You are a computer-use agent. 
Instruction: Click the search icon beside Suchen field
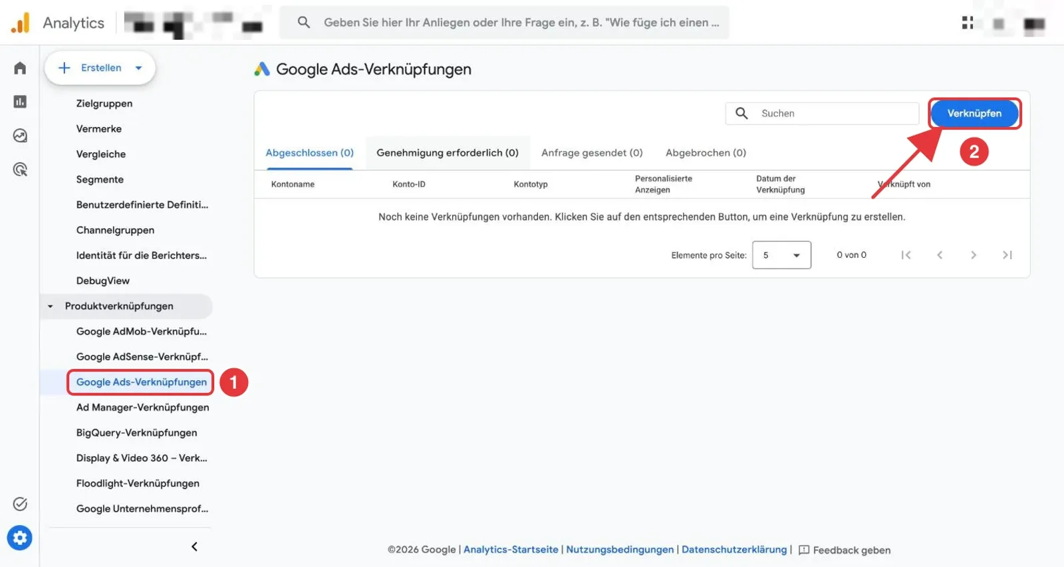(x=741, y=114)
